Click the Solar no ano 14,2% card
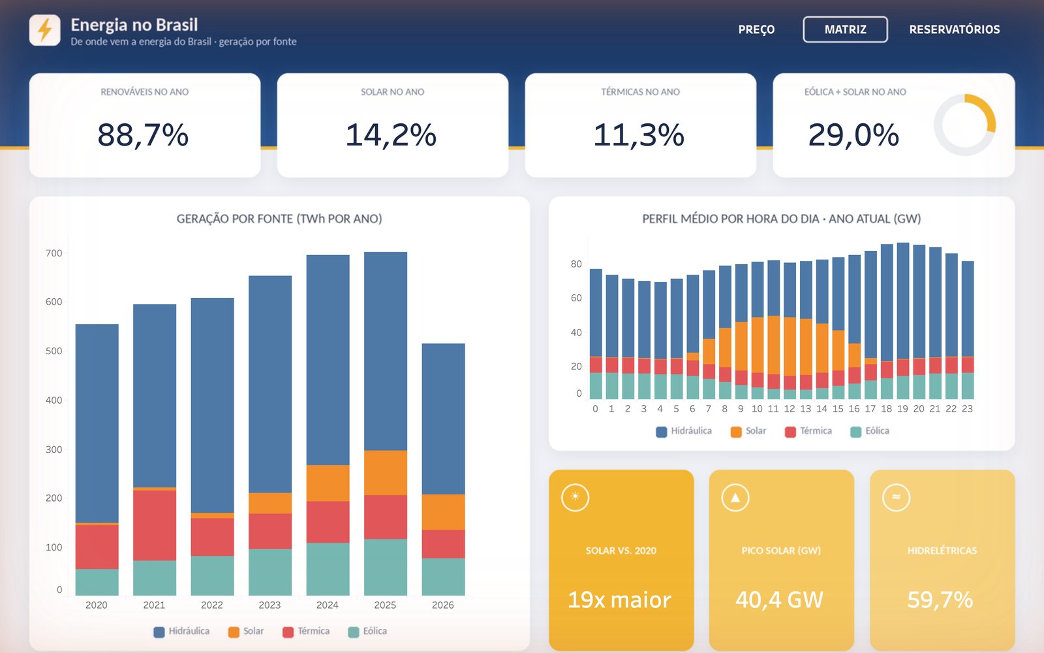1044x653 pixels. tap(393, 125)
